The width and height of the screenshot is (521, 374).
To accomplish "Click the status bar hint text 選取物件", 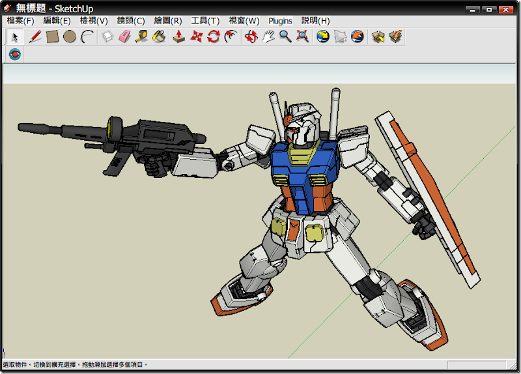I will point(15,365).
